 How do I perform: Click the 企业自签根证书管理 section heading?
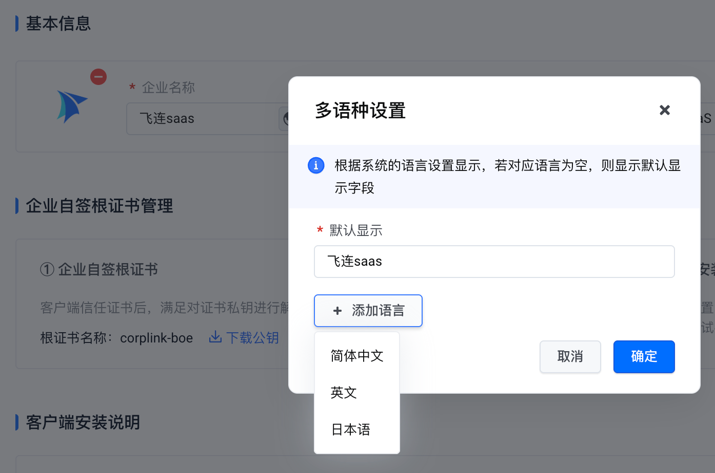100,206
